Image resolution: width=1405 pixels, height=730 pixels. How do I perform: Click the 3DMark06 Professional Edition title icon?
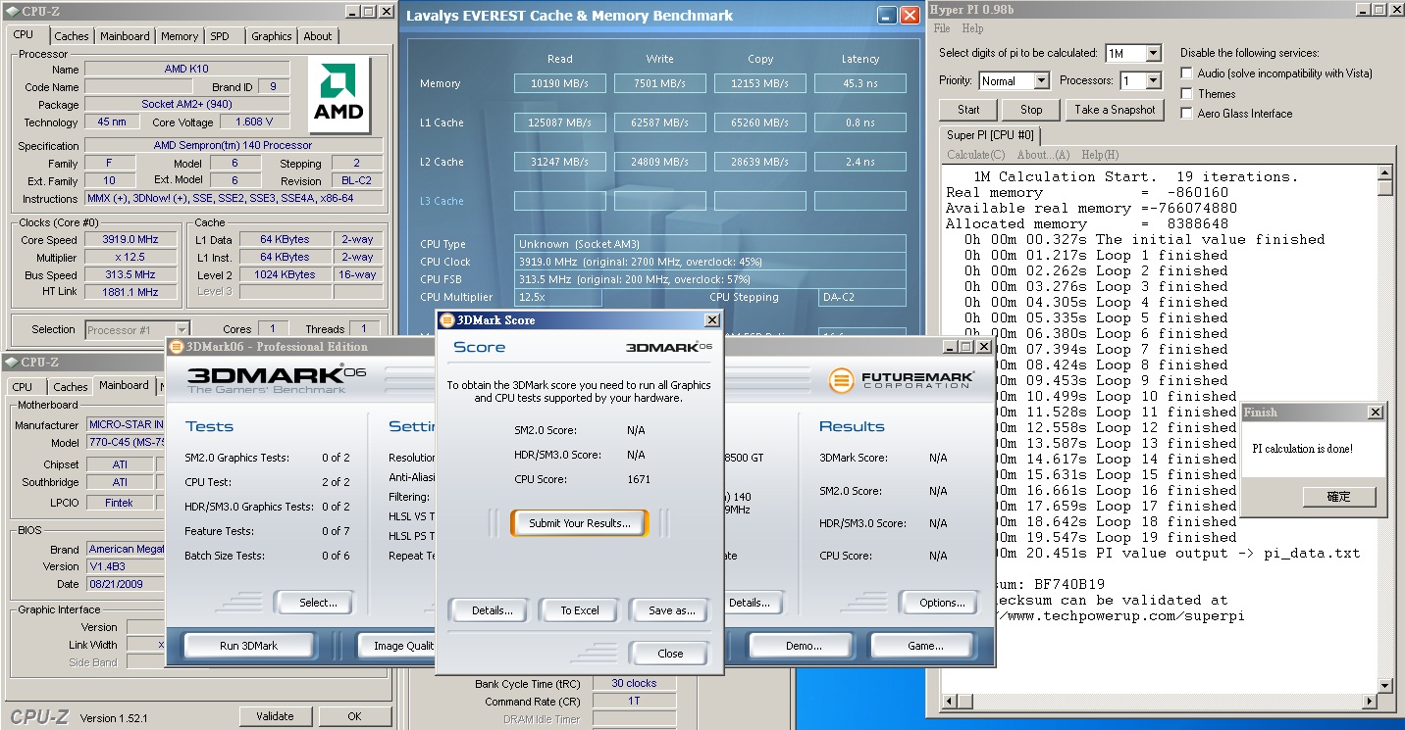(177, 346)
